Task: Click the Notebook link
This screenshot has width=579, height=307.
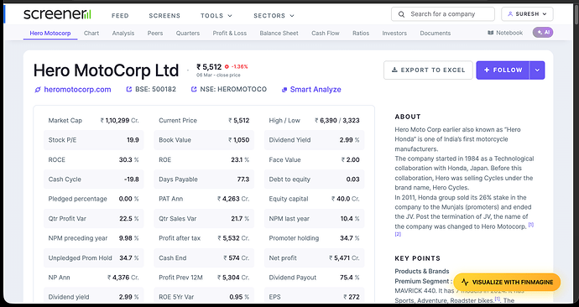Action: click(509, 33)
